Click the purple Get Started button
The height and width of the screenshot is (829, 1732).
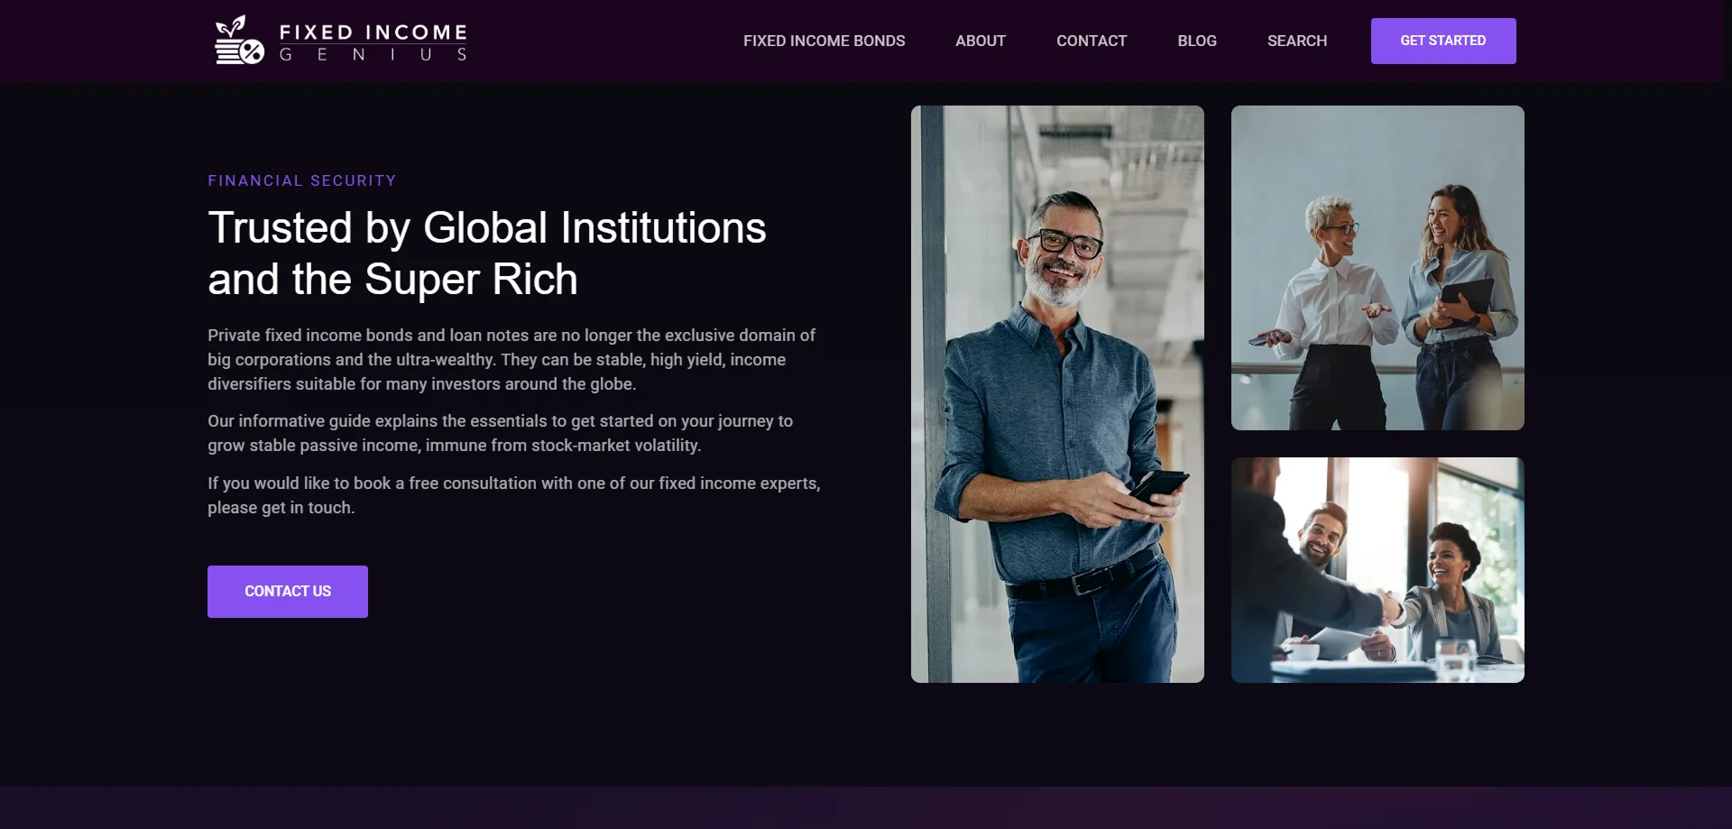point(1443,41)
